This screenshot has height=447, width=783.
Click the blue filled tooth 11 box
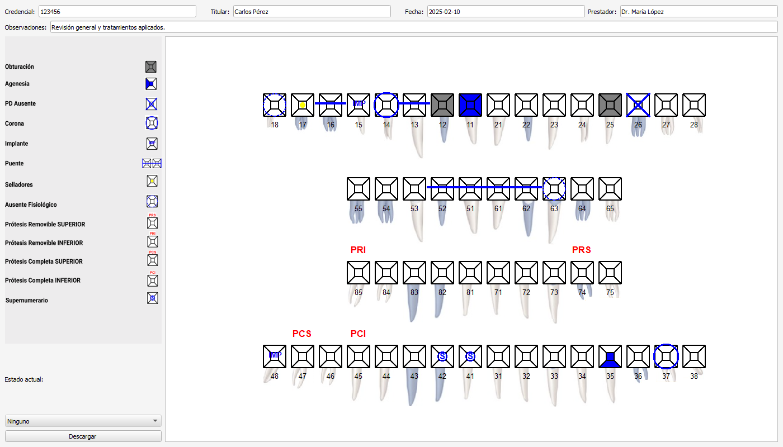click(x=470, y=105)
